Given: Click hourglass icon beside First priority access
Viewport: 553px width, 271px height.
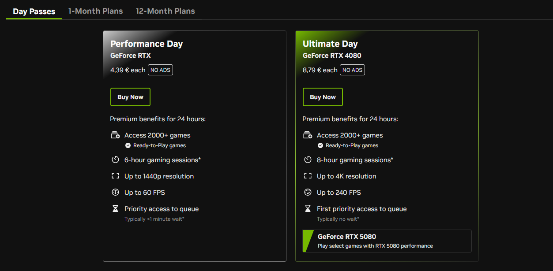Looking at the screenshot, I should 308,209.
